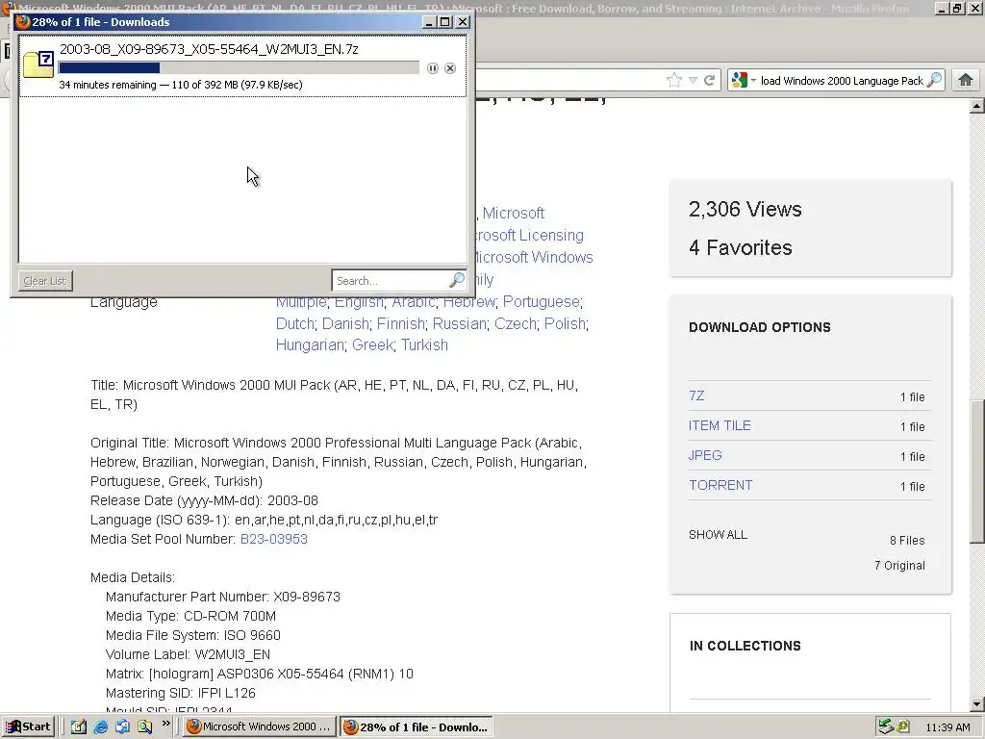The width and height of the screenshot is (985, 739).
Task: Open the search quick launch icon
Action: pos(144,726)
